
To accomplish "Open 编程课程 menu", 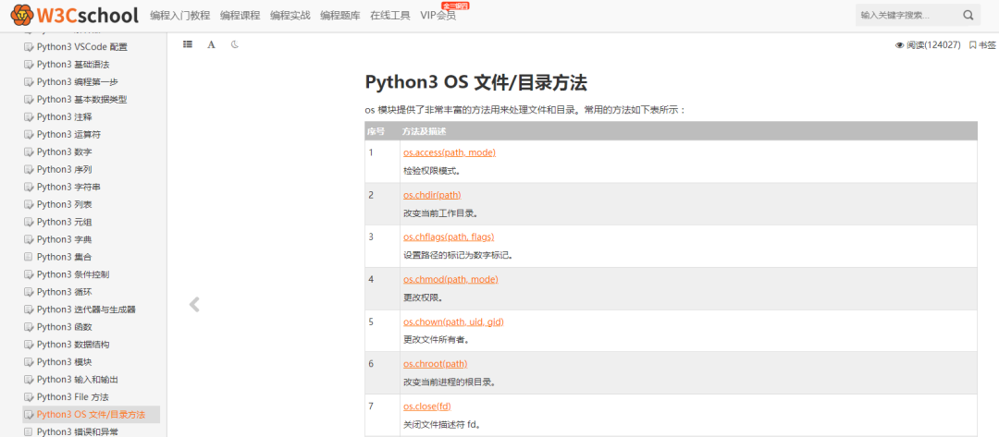I will (240, 16).
